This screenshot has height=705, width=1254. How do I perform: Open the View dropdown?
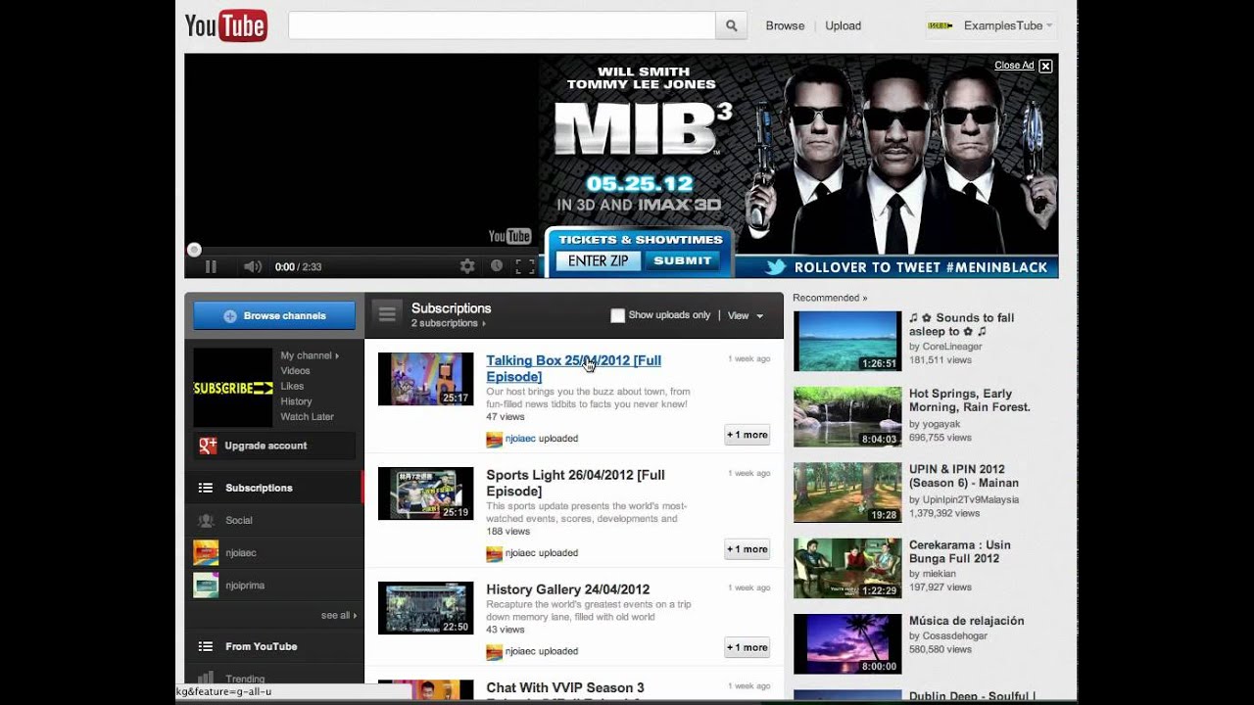tap(746, 315)
